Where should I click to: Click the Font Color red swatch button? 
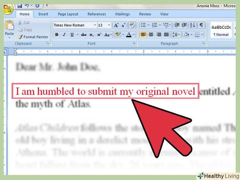[129, 35]
